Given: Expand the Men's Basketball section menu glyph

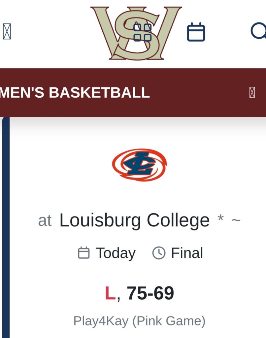Looking at the screenshot, I should click(252, 93).
